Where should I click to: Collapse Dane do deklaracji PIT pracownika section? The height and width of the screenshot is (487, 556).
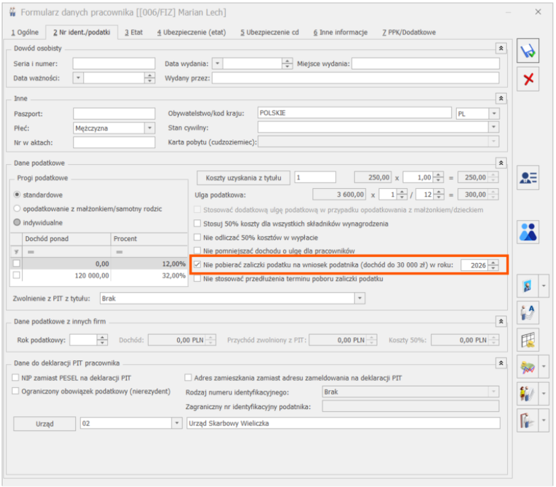501,363
